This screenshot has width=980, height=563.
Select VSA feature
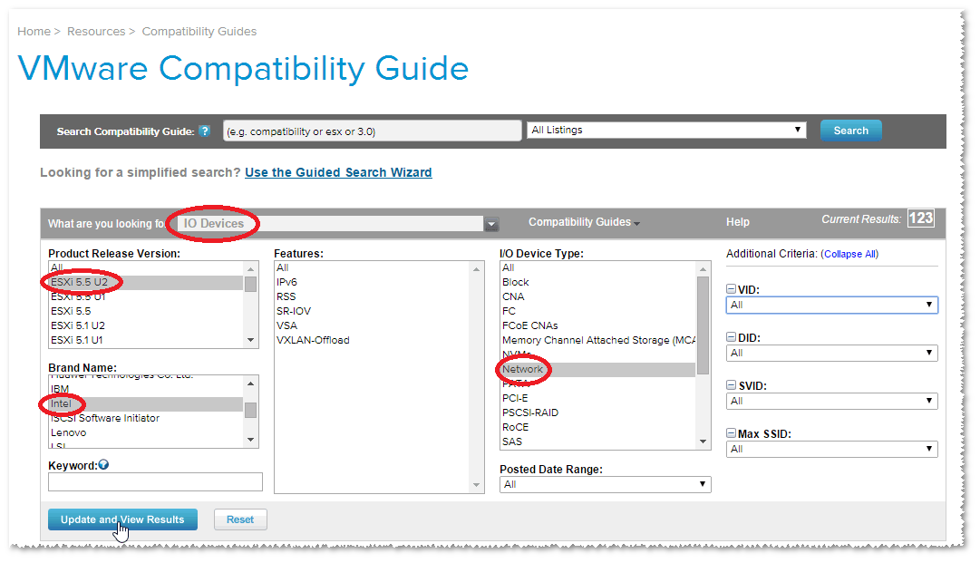(372, 325)
